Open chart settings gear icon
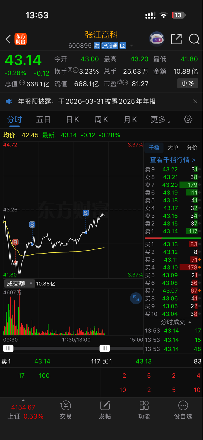The image size is (203, 440). coord(188,119)
